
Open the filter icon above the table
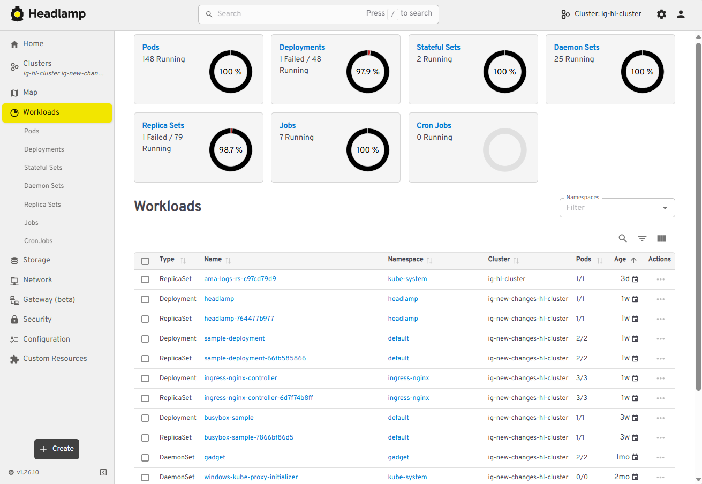pos(642,238)
